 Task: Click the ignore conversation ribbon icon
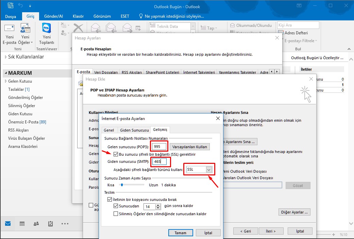64,25
